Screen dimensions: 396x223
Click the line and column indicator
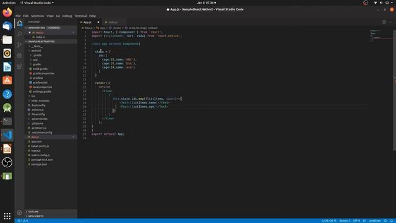tap(329, 221)
